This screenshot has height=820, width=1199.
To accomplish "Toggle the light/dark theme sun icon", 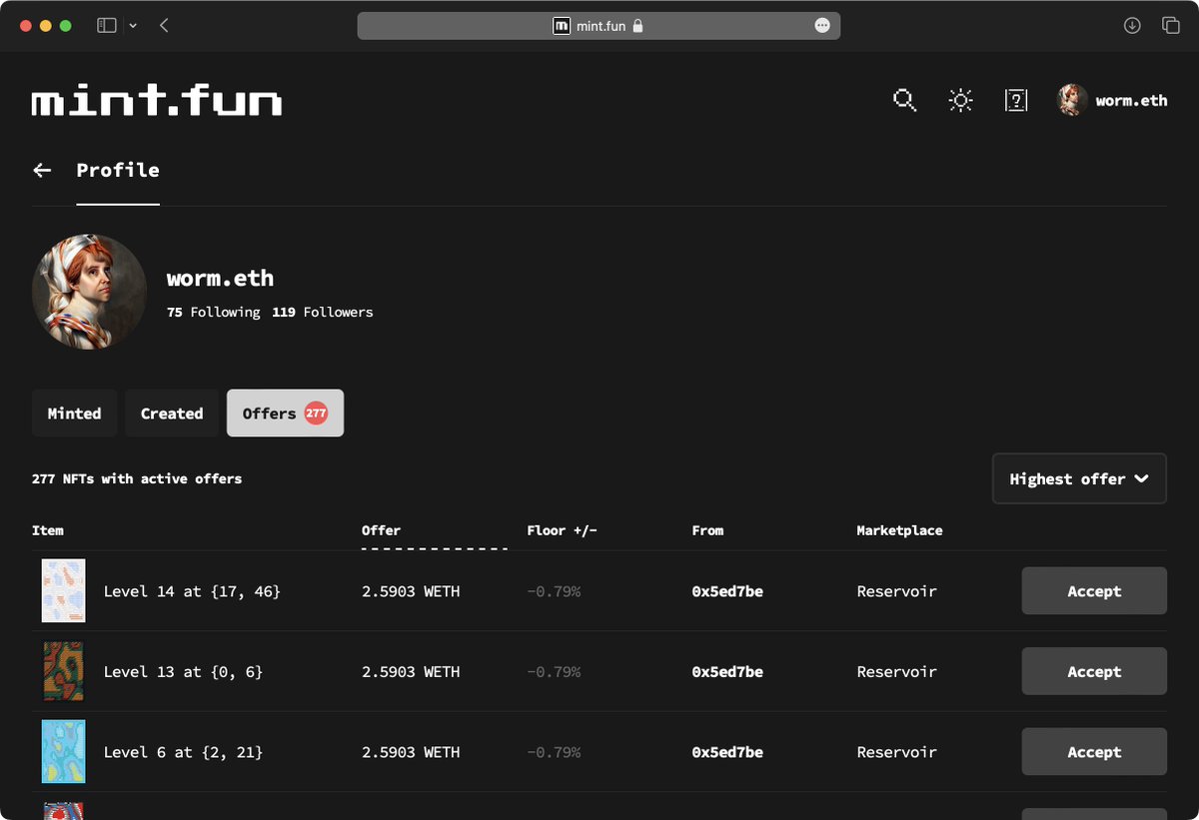I will pos(960,100).
